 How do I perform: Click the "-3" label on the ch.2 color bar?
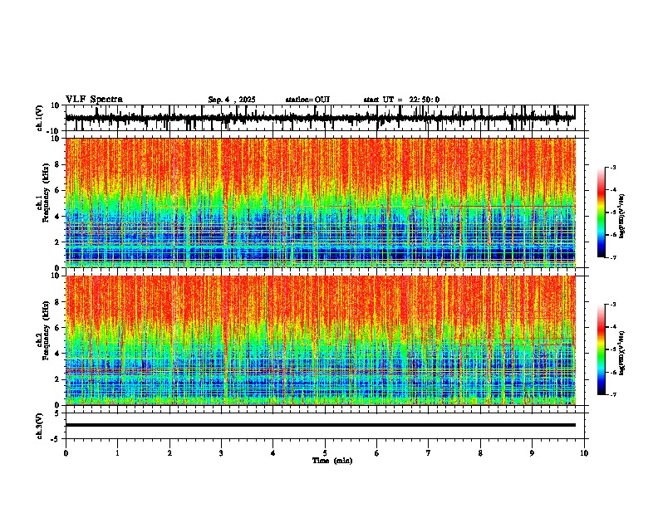click(613, 305)
